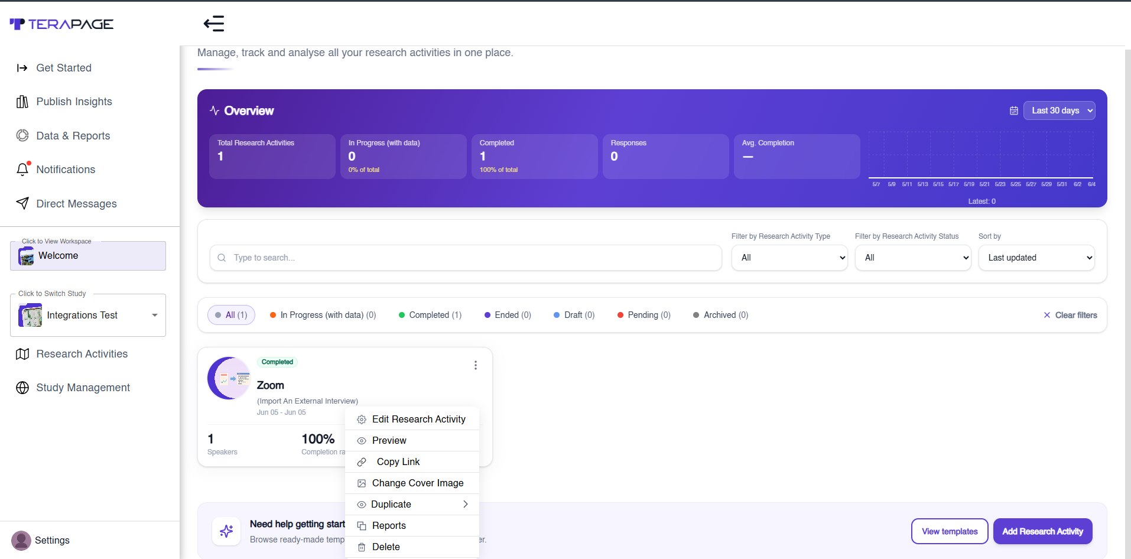
Task: Open Settings in the sidebar
Action: click(x=52, y=541)
